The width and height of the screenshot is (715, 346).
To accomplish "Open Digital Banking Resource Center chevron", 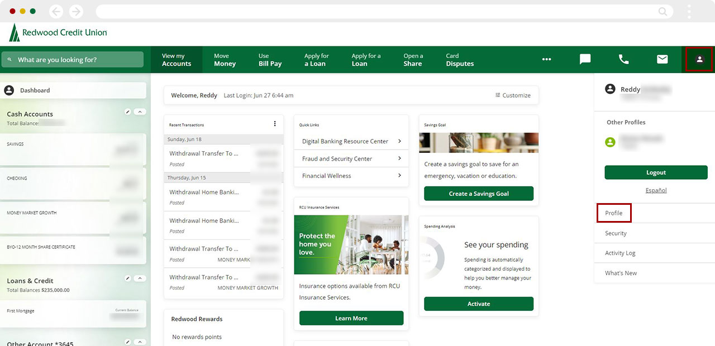I will point(399,141).
